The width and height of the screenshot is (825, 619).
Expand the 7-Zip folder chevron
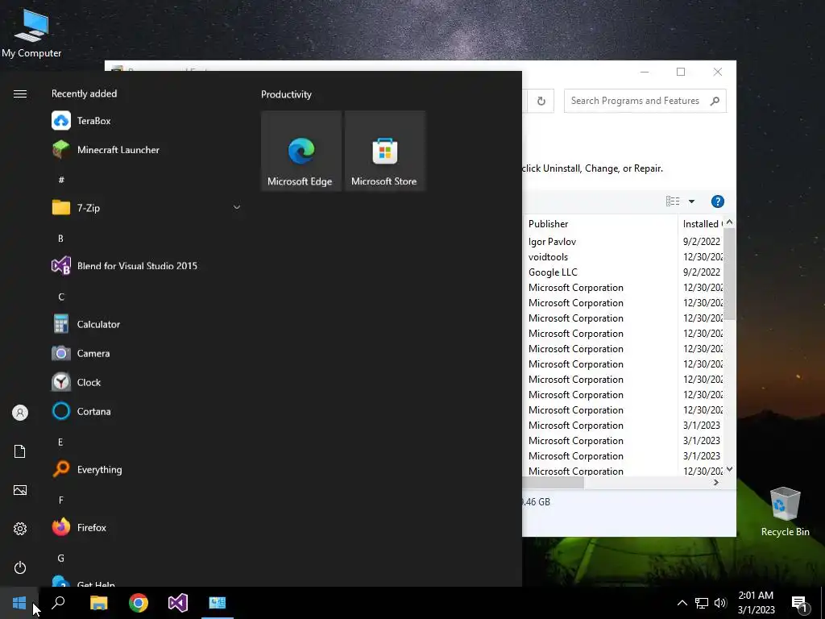(x=237, y=207)
